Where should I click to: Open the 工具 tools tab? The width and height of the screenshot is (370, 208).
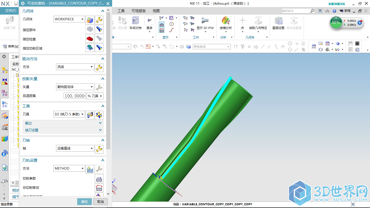[x=121, y=11]
